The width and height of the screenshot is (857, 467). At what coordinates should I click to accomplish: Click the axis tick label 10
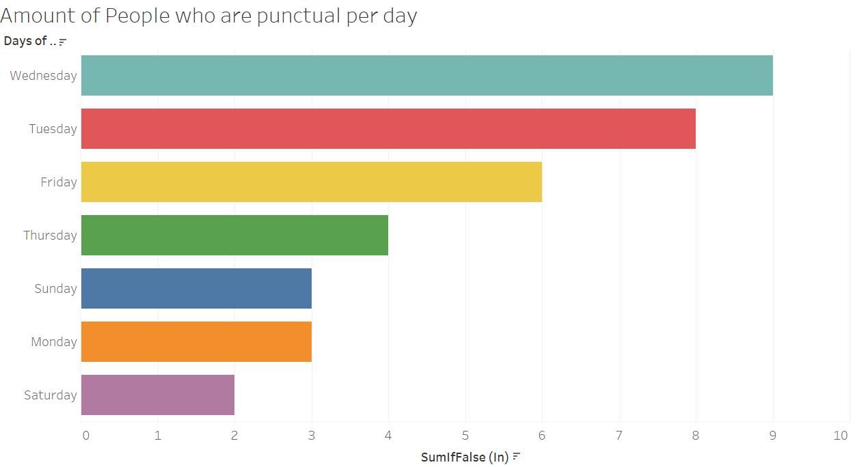click(x=841, y=436)
